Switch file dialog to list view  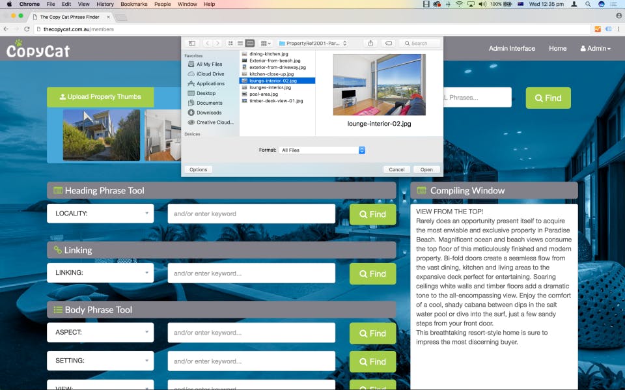coord(240,43)
